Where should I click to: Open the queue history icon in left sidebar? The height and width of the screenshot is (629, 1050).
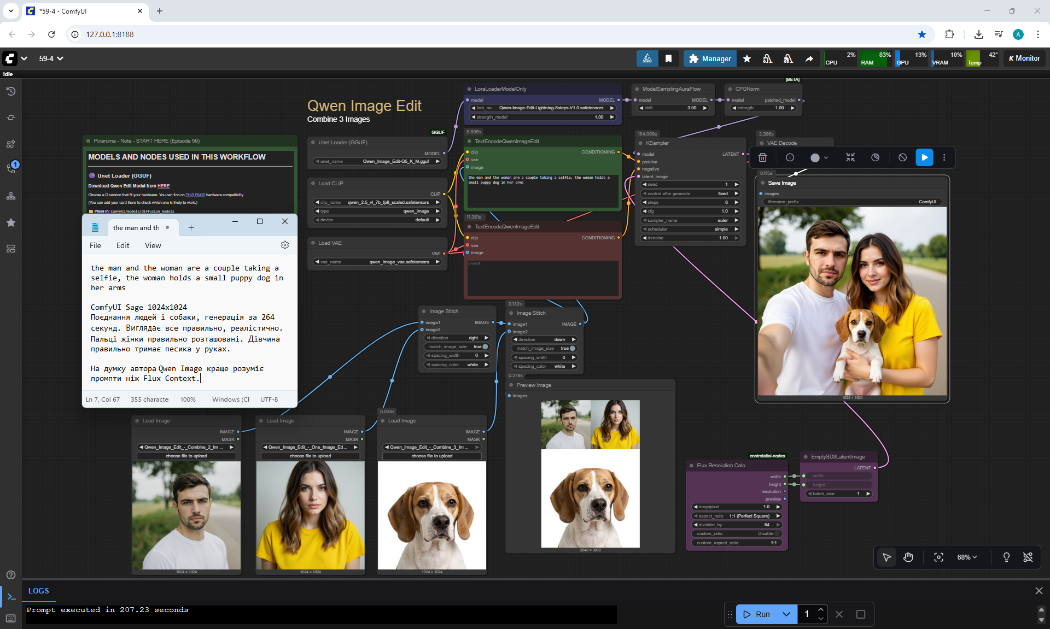coord(11,91)
